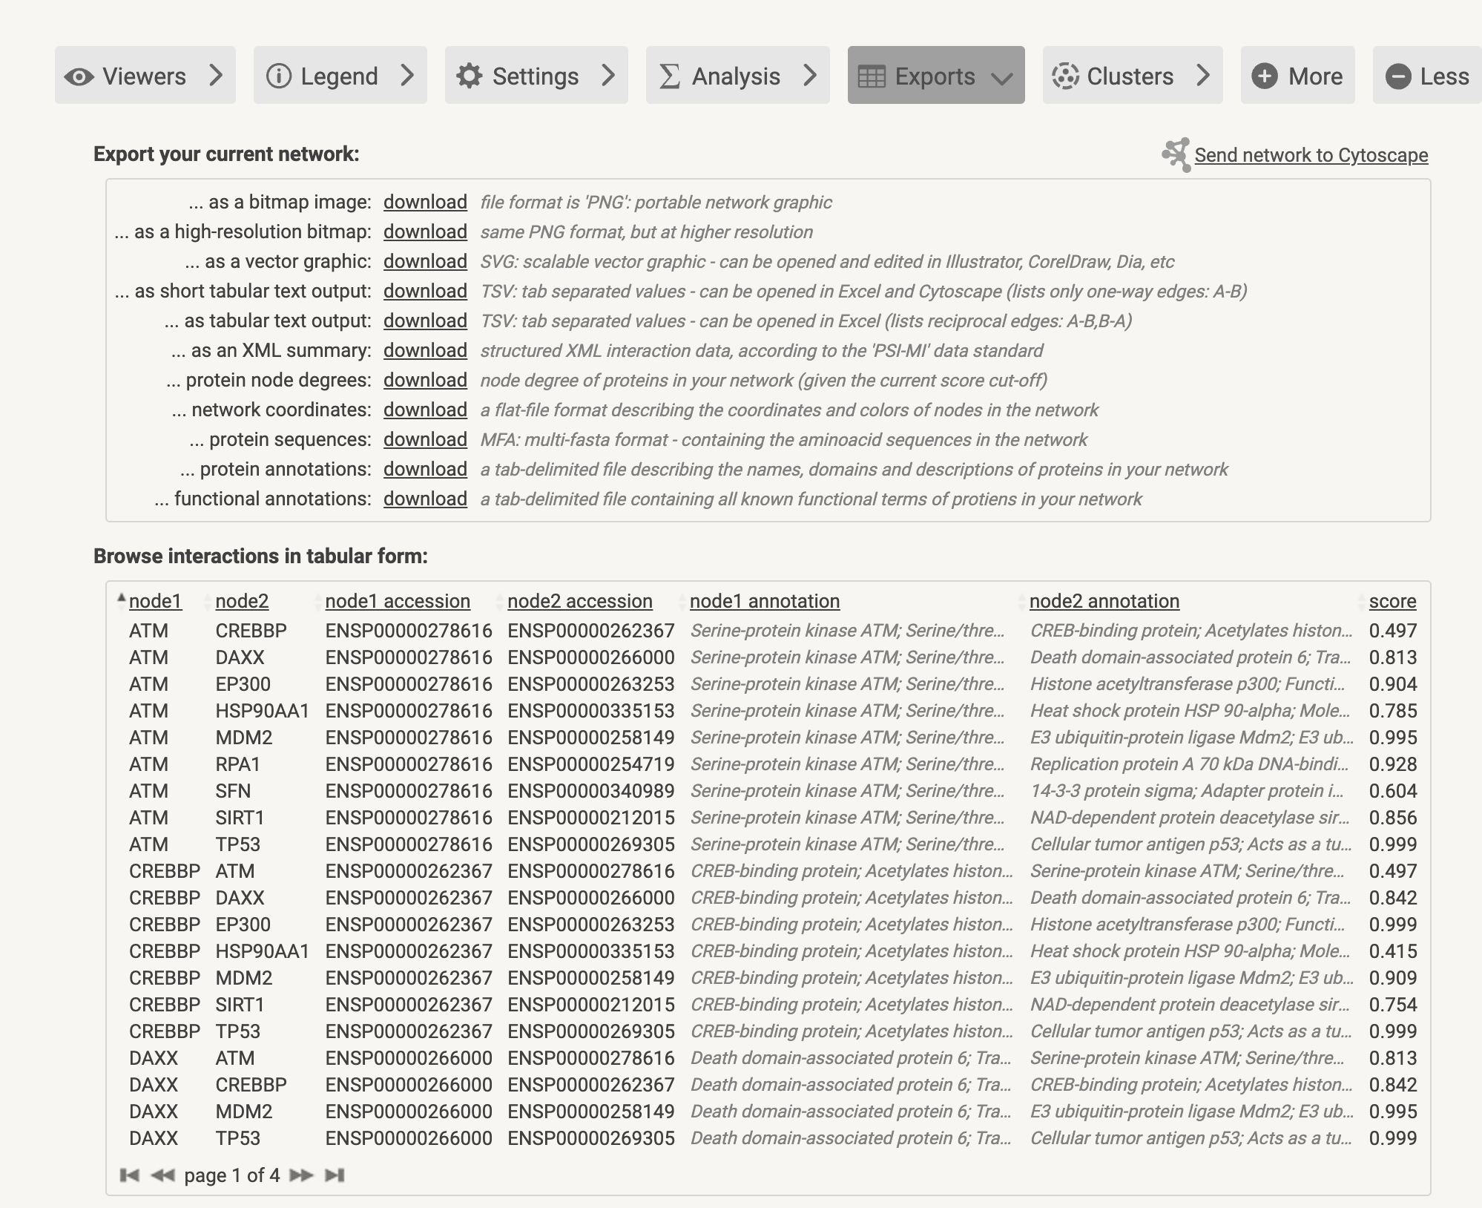1482x1208 pixels.
Task: Download network as bitmap image
Action: [x=425, y=202]
